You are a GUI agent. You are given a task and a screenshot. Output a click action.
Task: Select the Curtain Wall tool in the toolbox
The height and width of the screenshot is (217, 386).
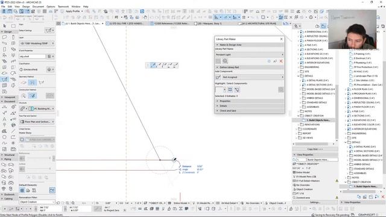(x=4, y=86)
